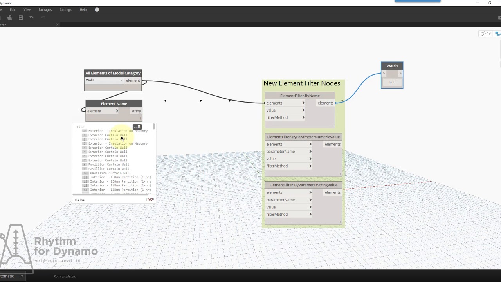Click the Redo arrow icon
This screenshot has width=501, height=282.
(x=43, y=18)
